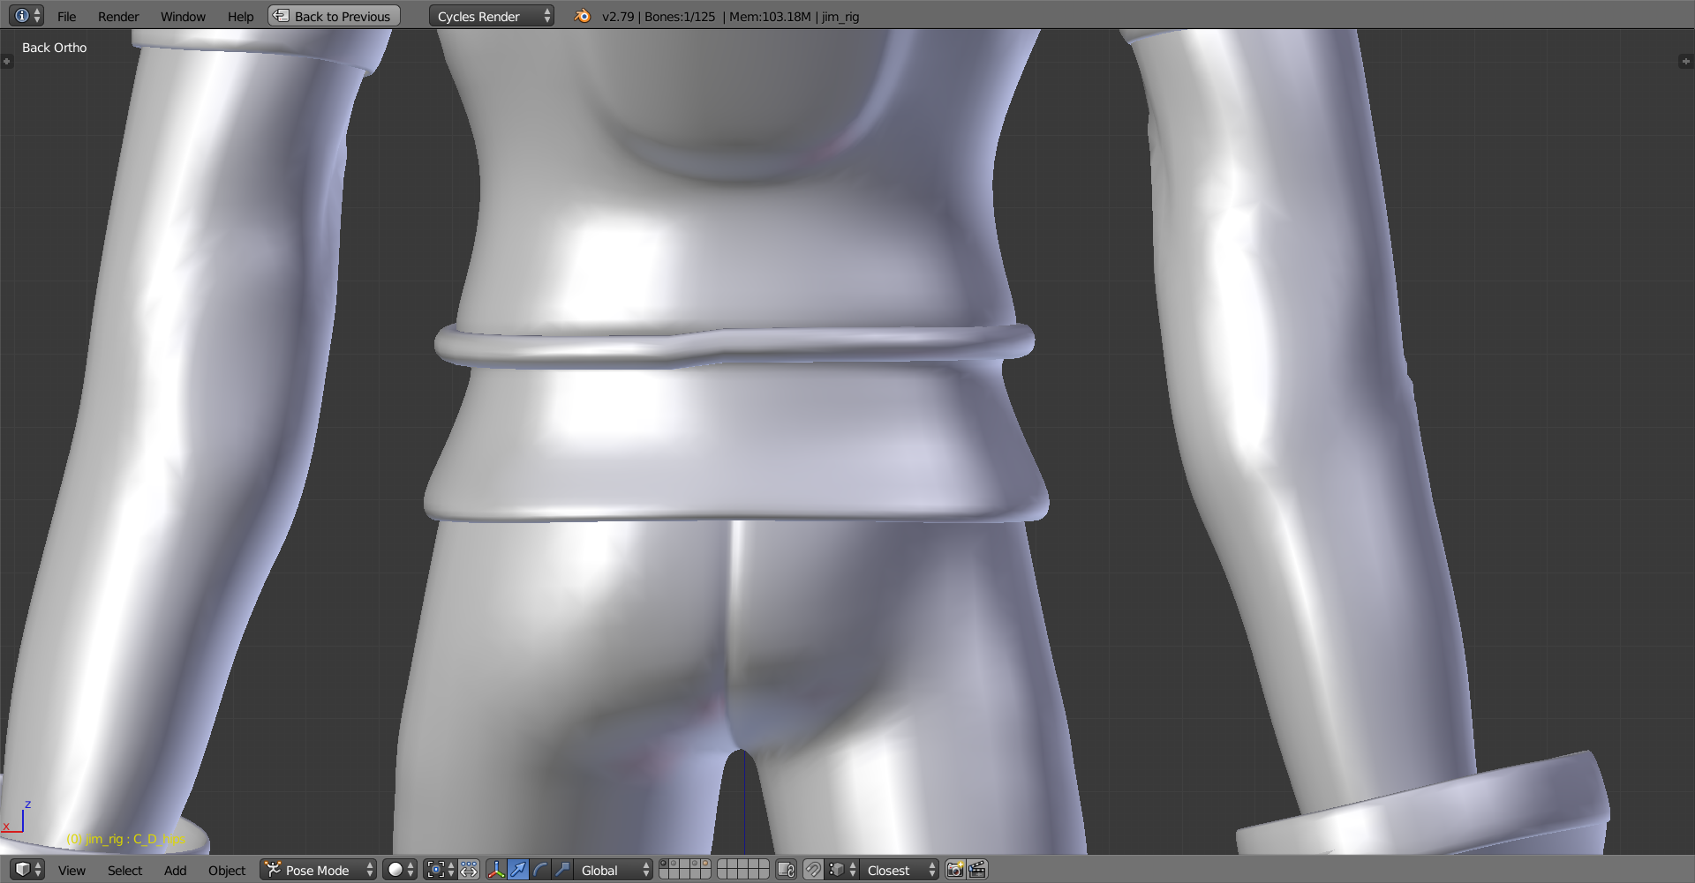This screenshot has width=1695, height=883.
Task: Open the File menu
Action: pyautogui.click(x=66, y=17)
